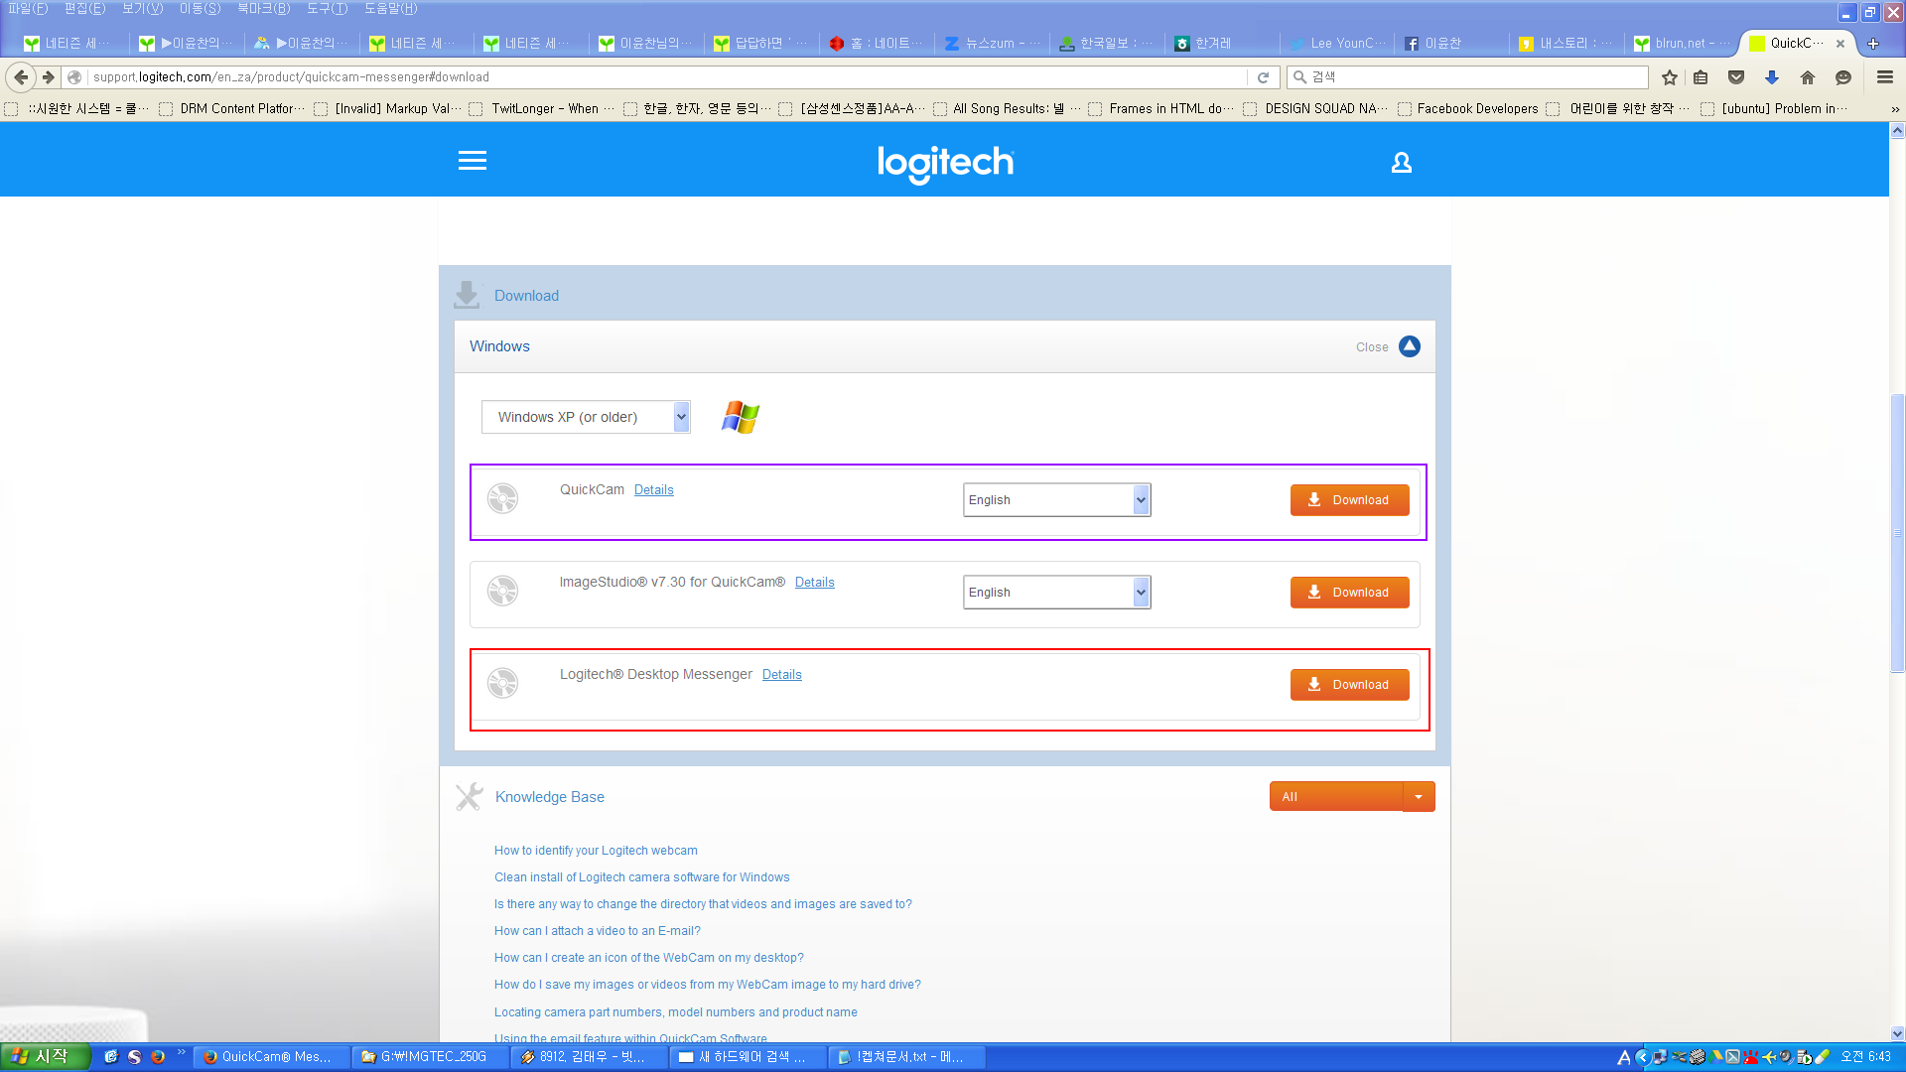This screenshot has width=1906, height=1072.
Task: Download the QuickCam software
Action: click(x=1349, y=500)
